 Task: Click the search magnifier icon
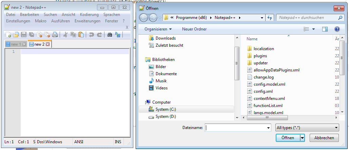point(340,18)
